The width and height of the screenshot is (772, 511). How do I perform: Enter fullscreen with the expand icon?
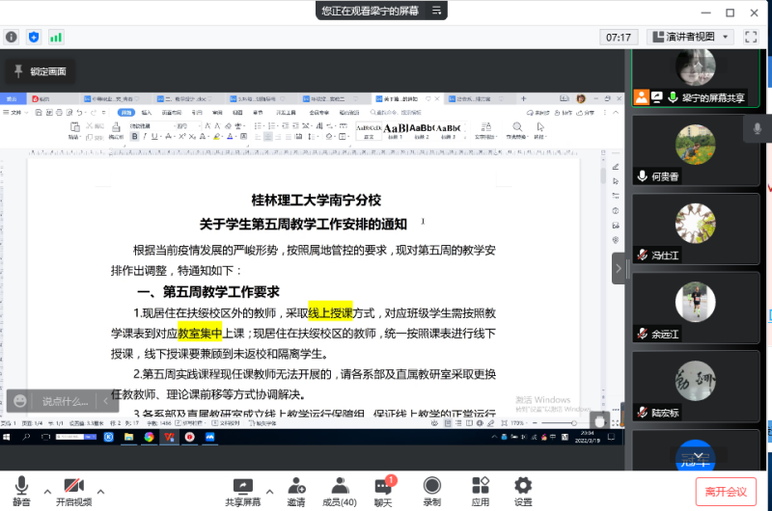coord(751,37)
